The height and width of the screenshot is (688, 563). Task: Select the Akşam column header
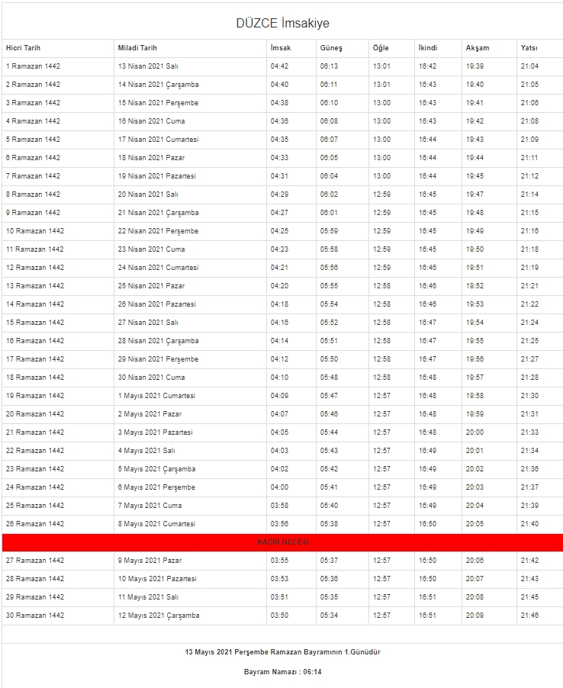(x=478, y=48)
